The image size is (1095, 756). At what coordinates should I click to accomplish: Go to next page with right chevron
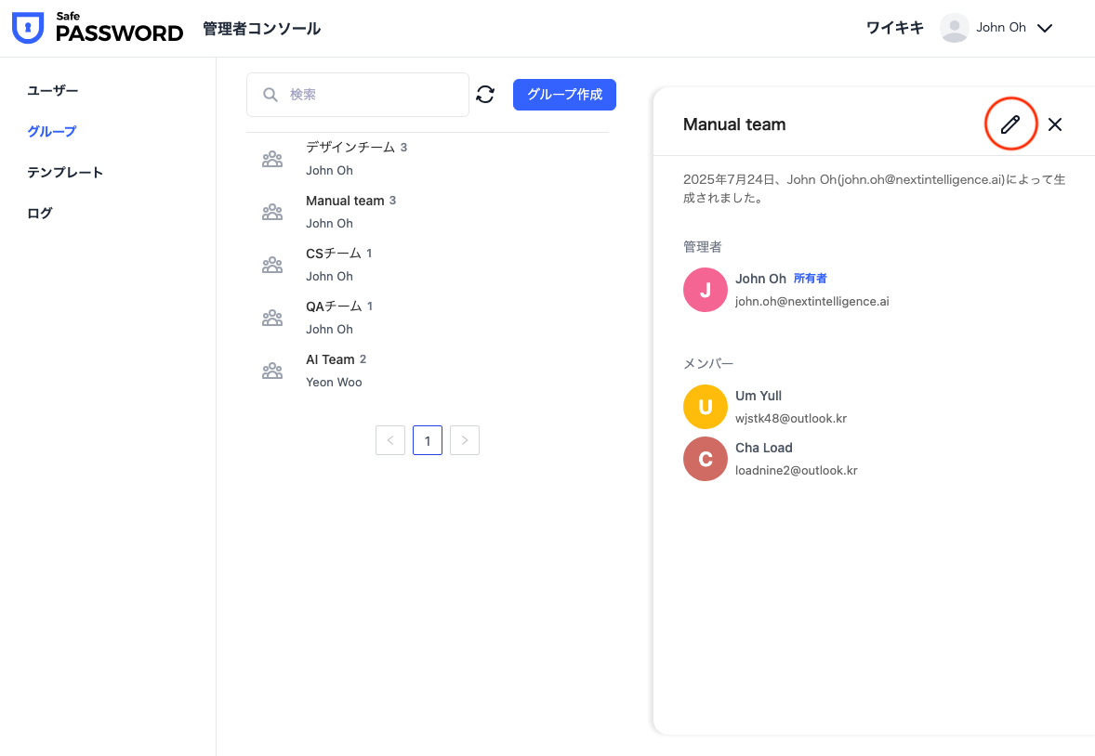pos(465,440)
